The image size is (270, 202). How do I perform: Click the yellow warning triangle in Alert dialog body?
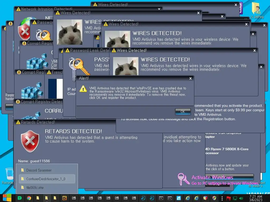tap(83, 89)
